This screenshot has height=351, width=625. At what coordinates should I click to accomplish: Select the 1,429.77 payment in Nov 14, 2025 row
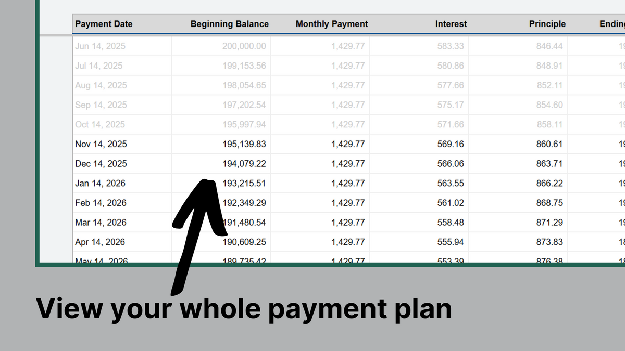[x=320, y=144]
